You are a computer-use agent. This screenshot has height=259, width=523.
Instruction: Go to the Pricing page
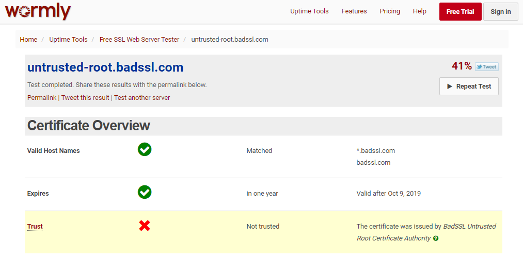click(390, 11)
